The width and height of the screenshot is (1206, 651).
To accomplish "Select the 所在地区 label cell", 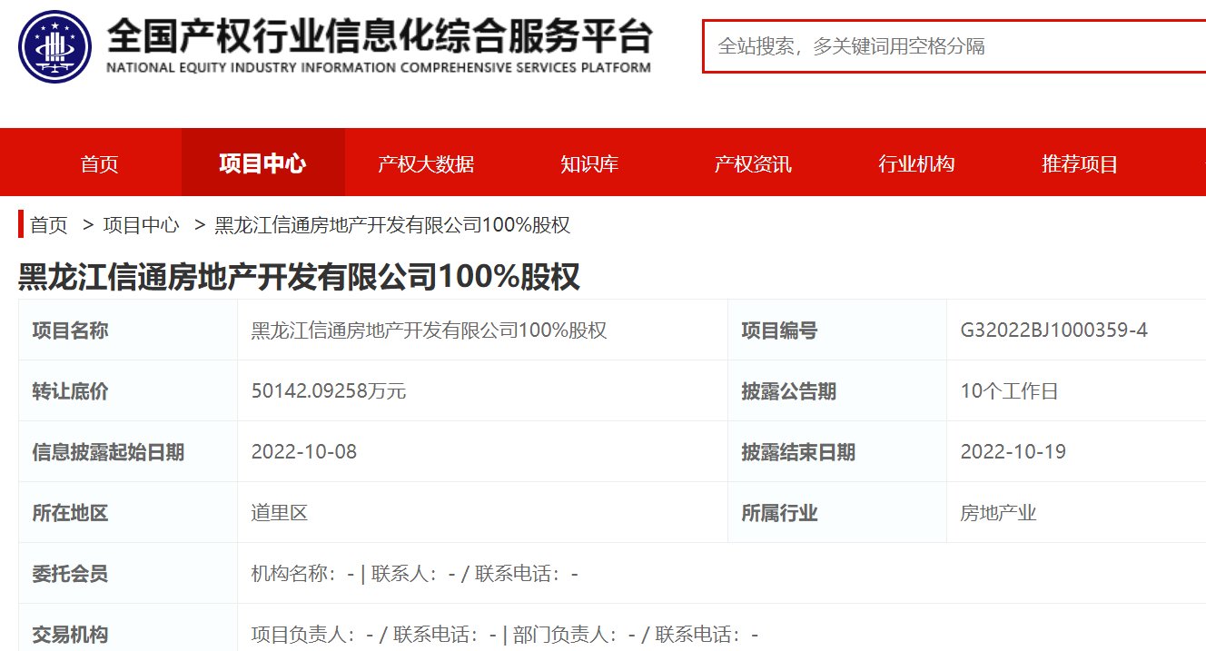I will [128, 513].
